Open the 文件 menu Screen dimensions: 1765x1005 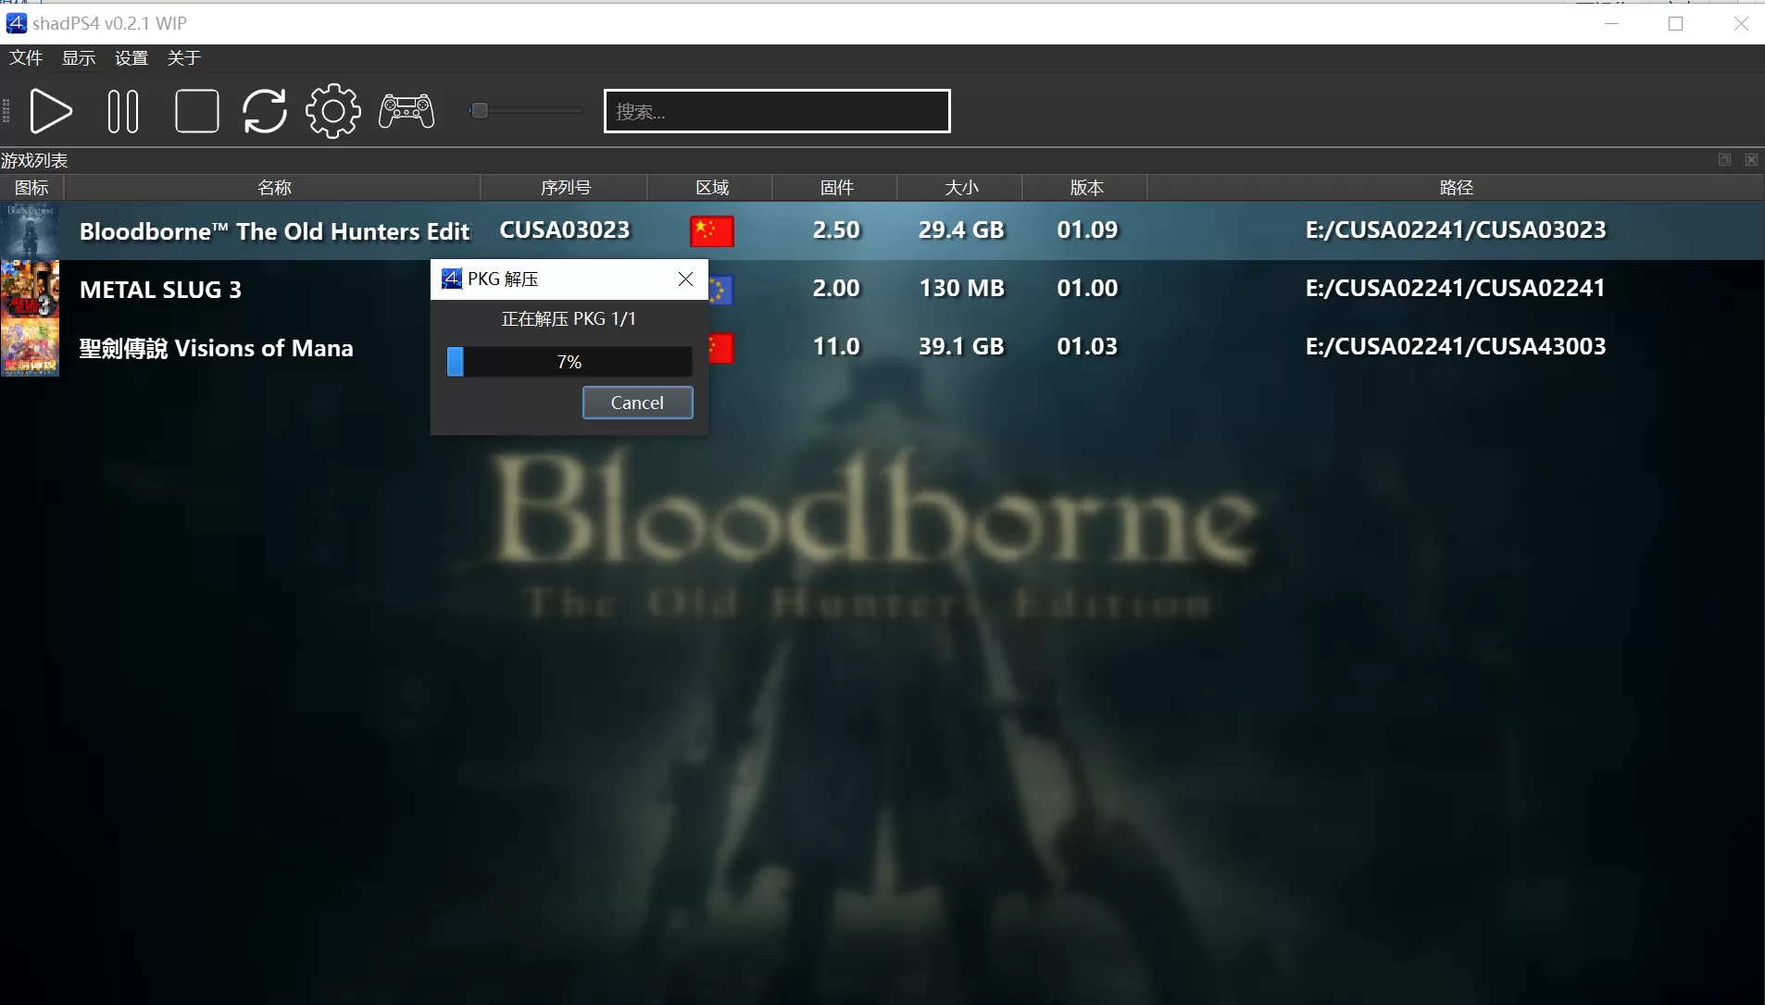[x=26, y=58]
